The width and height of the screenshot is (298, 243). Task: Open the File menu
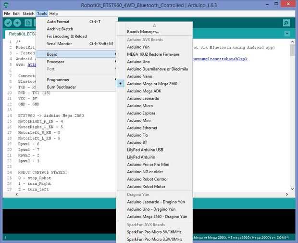7,13
